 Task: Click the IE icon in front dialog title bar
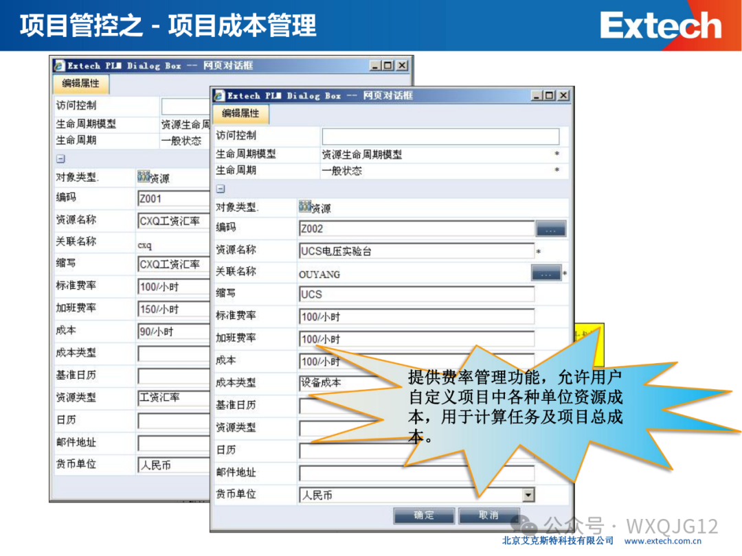point(218,96)
